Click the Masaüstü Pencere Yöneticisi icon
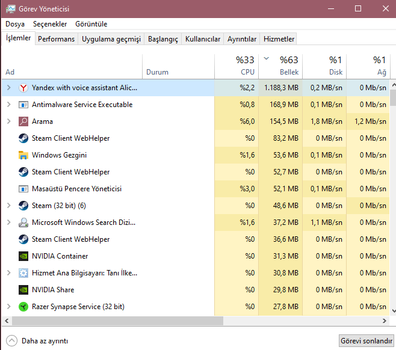Viewport: 396px width, 350px height. click(x=23, y=189)
